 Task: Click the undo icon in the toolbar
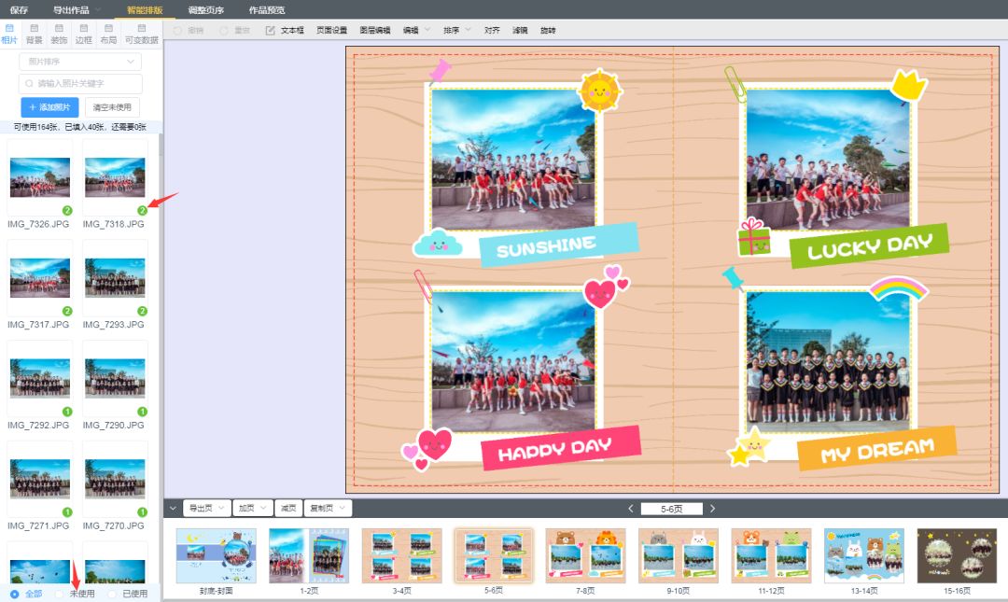tap(177, 30)
